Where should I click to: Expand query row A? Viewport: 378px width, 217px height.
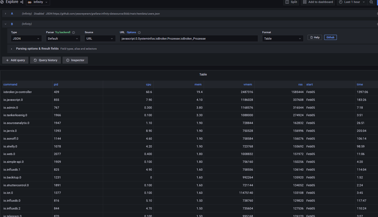point(5,13)
